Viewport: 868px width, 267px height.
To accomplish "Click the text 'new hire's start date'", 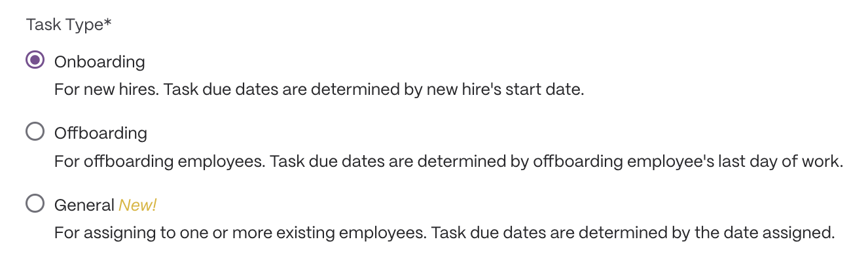I will click(503, 90).
